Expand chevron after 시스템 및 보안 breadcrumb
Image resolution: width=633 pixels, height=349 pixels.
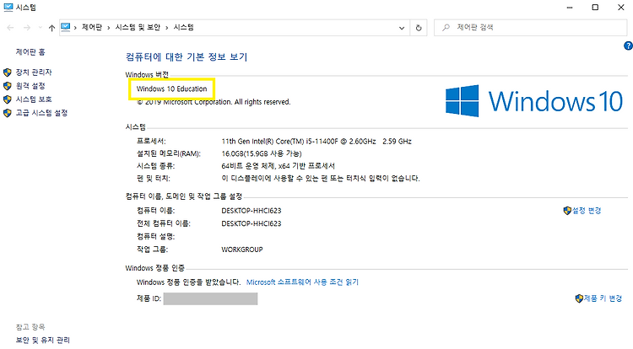[167, 28]
